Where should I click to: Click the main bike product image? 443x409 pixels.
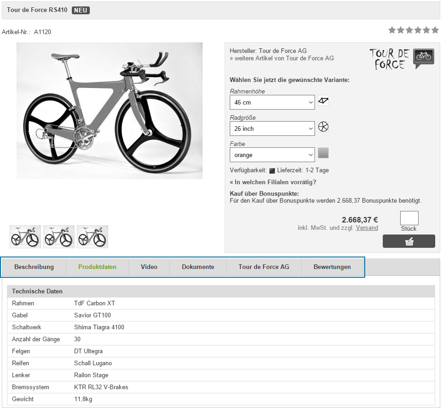pyautogui.click(x=110, y=111)
